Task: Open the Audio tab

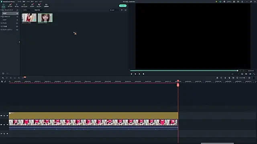Action: pos(10,5)
